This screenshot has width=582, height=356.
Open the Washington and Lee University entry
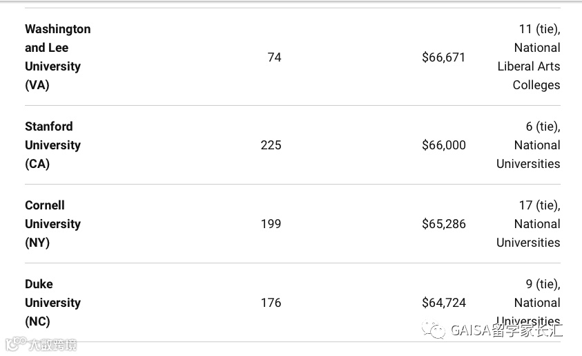pyautogui.click(x=58, y=57)
